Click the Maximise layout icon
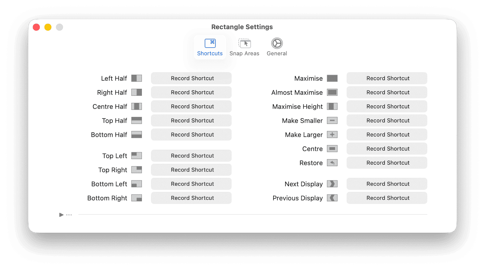Screen dimensions: 485x270 (332, 78)
